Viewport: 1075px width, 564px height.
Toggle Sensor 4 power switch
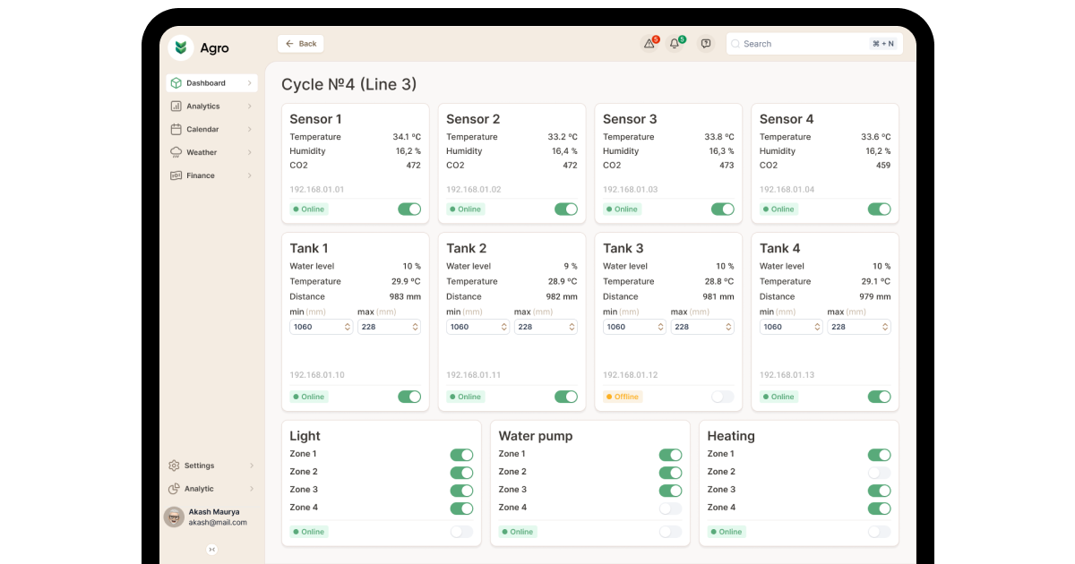880,209
